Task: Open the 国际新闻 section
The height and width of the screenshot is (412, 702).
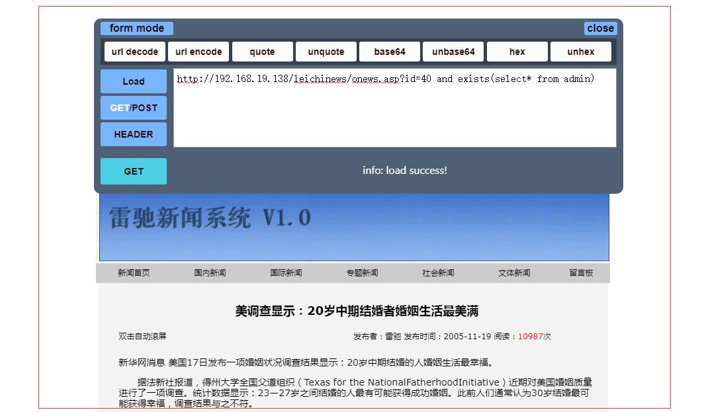Action: [x=286, y=273]
